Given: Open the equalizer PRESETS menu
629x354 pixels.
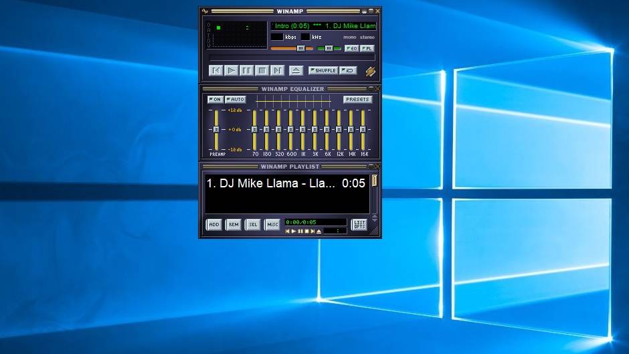Looking at the screenshot, I should tap(357, 100).
